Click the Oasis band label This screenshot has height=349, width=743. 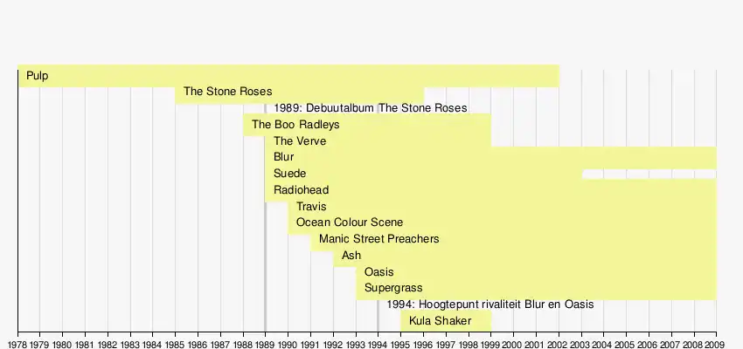(x=378, y=272)
